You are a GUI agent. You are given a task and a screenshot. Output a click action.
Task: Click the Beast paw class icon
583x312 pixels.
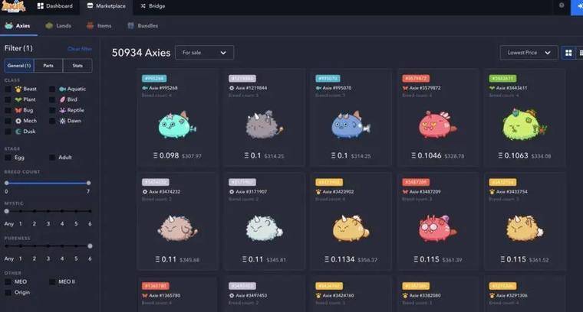pos(18,89)
